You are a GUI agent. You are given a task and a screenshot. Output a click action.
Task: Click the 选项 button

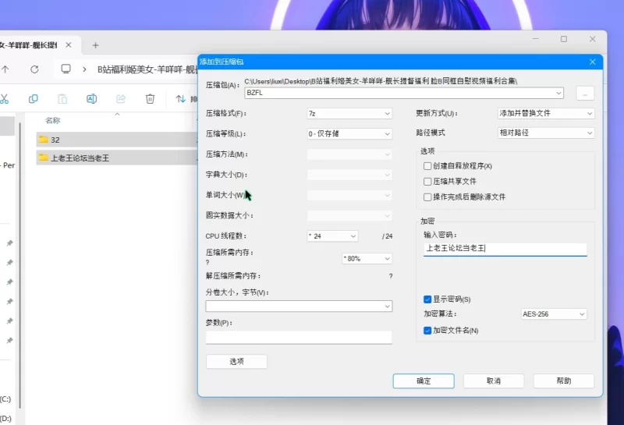pos(237,361)
